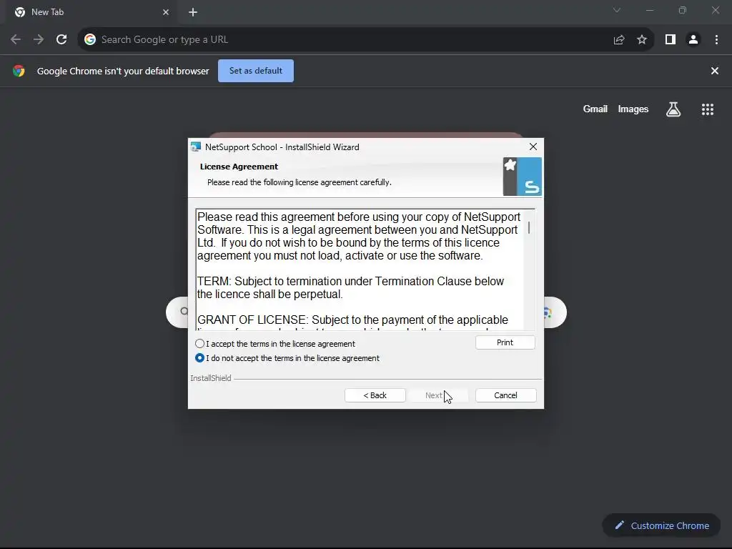Click the license agreement scrollbar thumb
The height and width of the screenshot is (549, 732).
click(x=529, y=228)
